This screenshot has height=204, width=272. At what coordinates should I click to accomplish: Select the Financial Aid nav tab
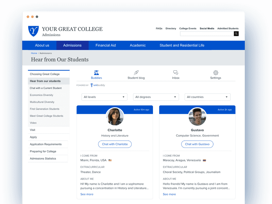(105, 45)
